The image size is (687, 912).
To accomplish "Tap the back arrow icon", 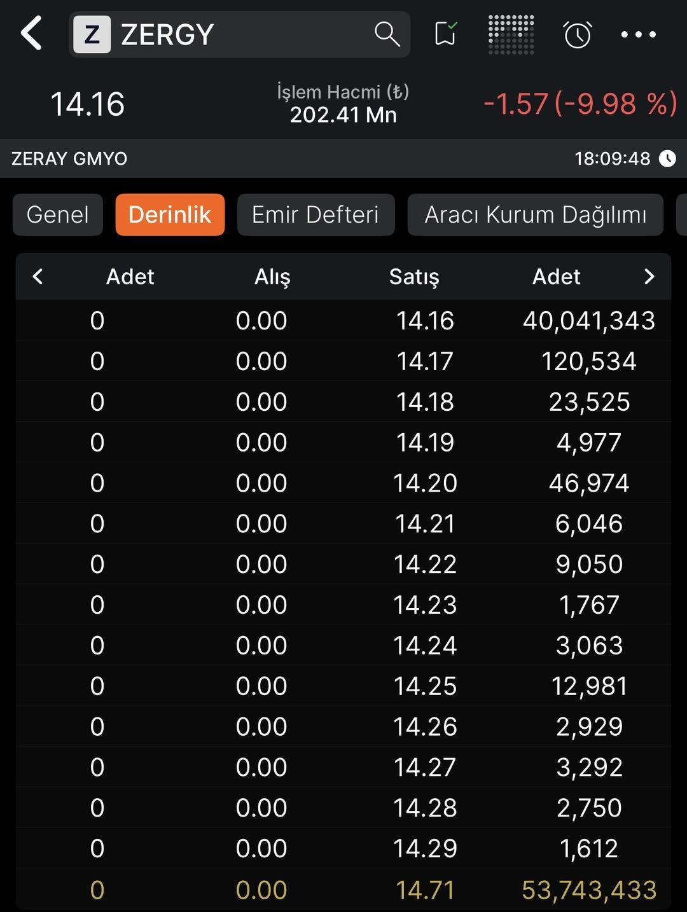I will pyautogui.click(x=32, y=34).
